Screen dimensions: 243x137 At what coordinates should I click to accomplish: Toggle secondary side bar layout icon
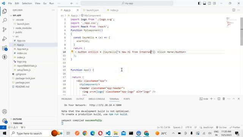[209, 3]
